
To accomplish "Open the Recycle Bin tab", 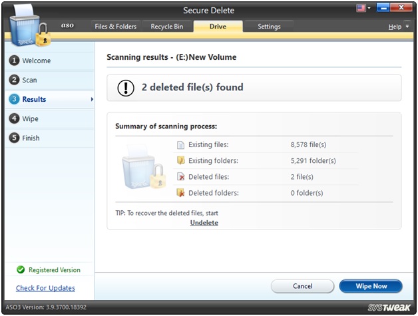I will [x=167, y=27].
